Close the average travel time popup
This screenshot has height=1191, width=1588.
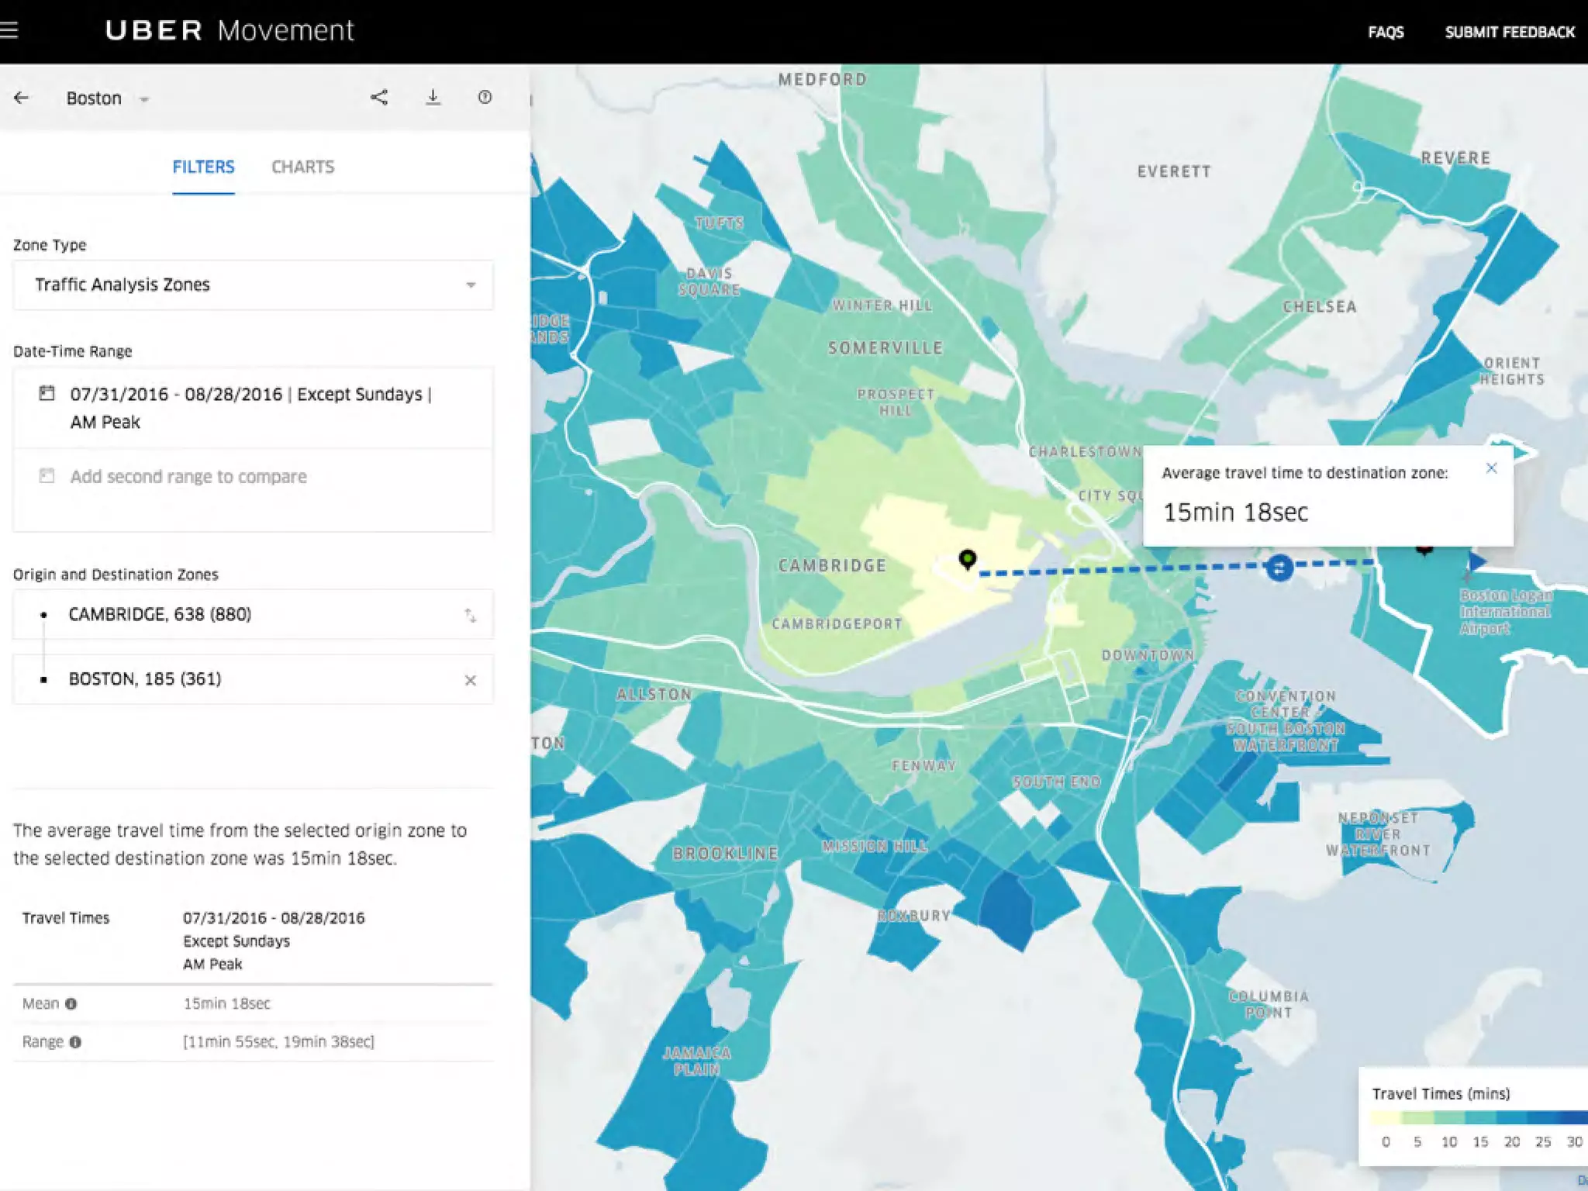(1491, 468)
